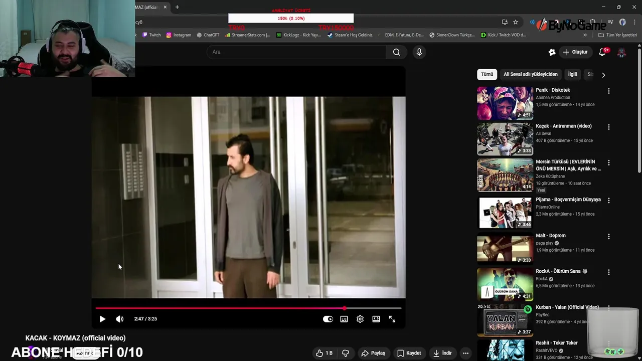Open the Twitch bookmark
The image size is (642, 361).
(151, 35)
